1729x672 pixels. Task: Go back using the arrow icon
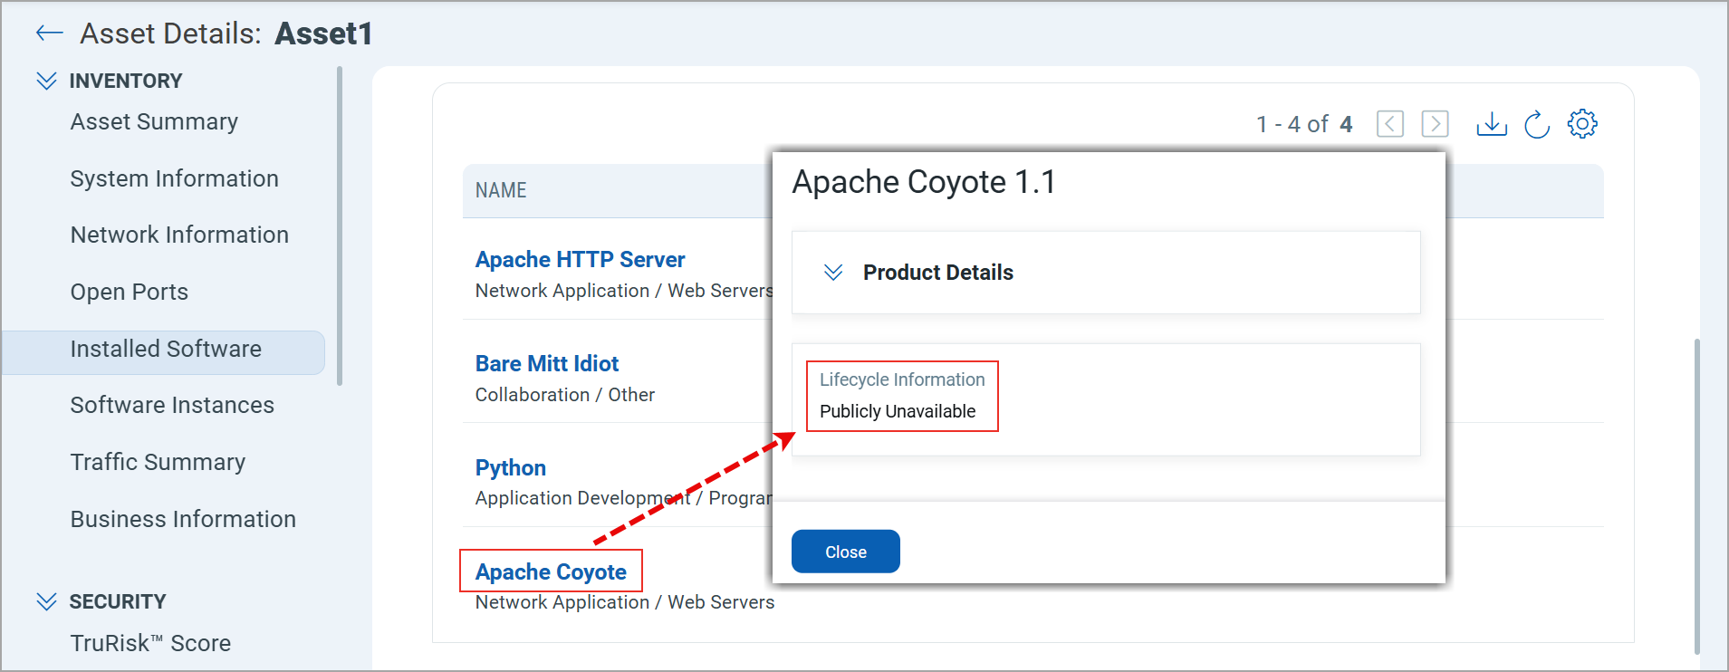(x=49, y=34)
